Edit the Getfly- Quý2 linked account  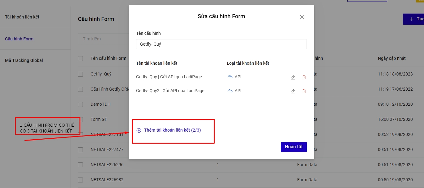pyautogui.click(x=293, y=91)
